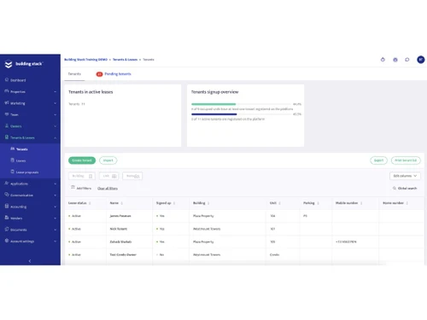Click the green occupied units progress bar
Viewport: 427px width, 320px height.
213,104
